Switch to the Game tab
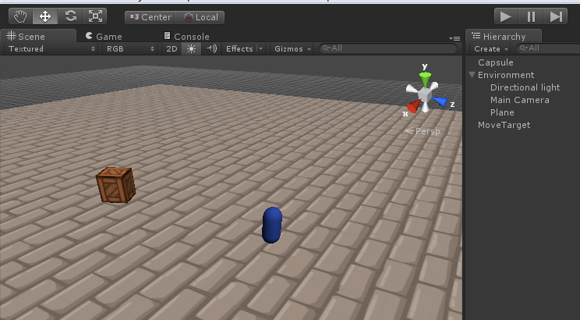The width and height of the screenshot is (580, 320). point(104,37)
